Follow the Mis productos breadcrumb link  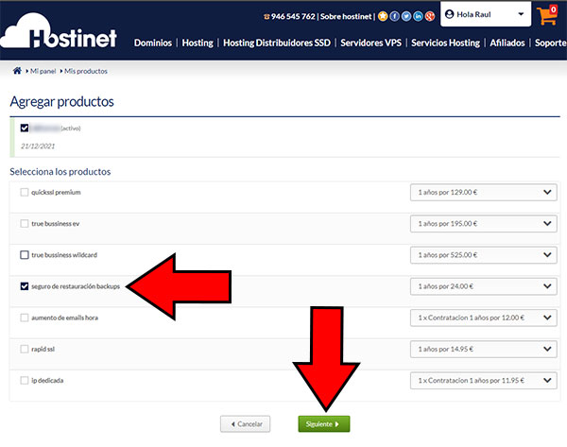pyautogui.click(x=86, y=71)
